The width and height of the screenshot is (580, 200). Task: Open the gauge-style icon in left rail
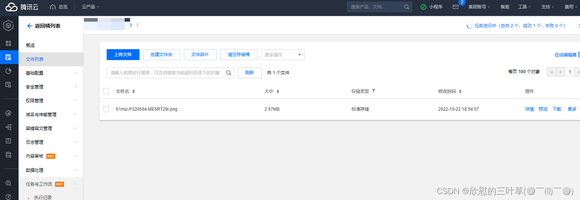8,113
